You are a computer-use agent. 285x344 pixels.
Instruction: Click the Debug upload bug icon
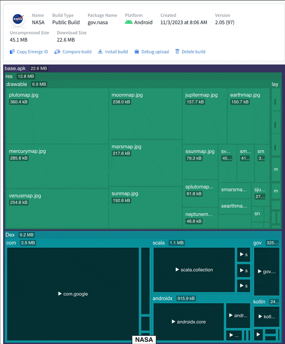point(137,52)
